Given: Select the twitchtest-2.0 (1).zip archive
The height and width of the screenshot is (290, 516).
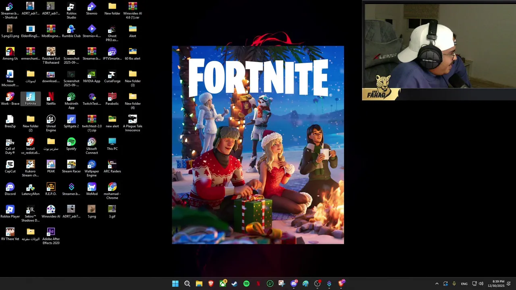Looking at the screenshot, I should pos(92,123).
